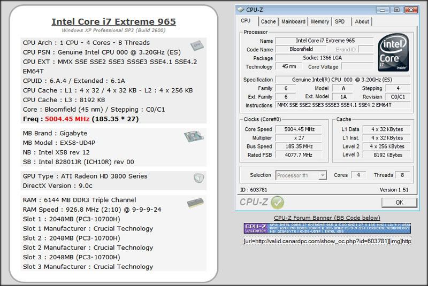428x286 pixels.
Task: Click the Version 1.51 text
Action: pos(394,190)
